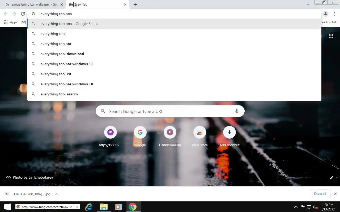The width and height of the screenshot is (340, 212).
Task: Open File Explorer from taskbar
Action: click(x=104, y=207)
